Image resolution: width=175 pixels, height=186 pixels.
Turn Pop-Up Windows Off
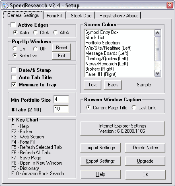[x=35, y=48]
